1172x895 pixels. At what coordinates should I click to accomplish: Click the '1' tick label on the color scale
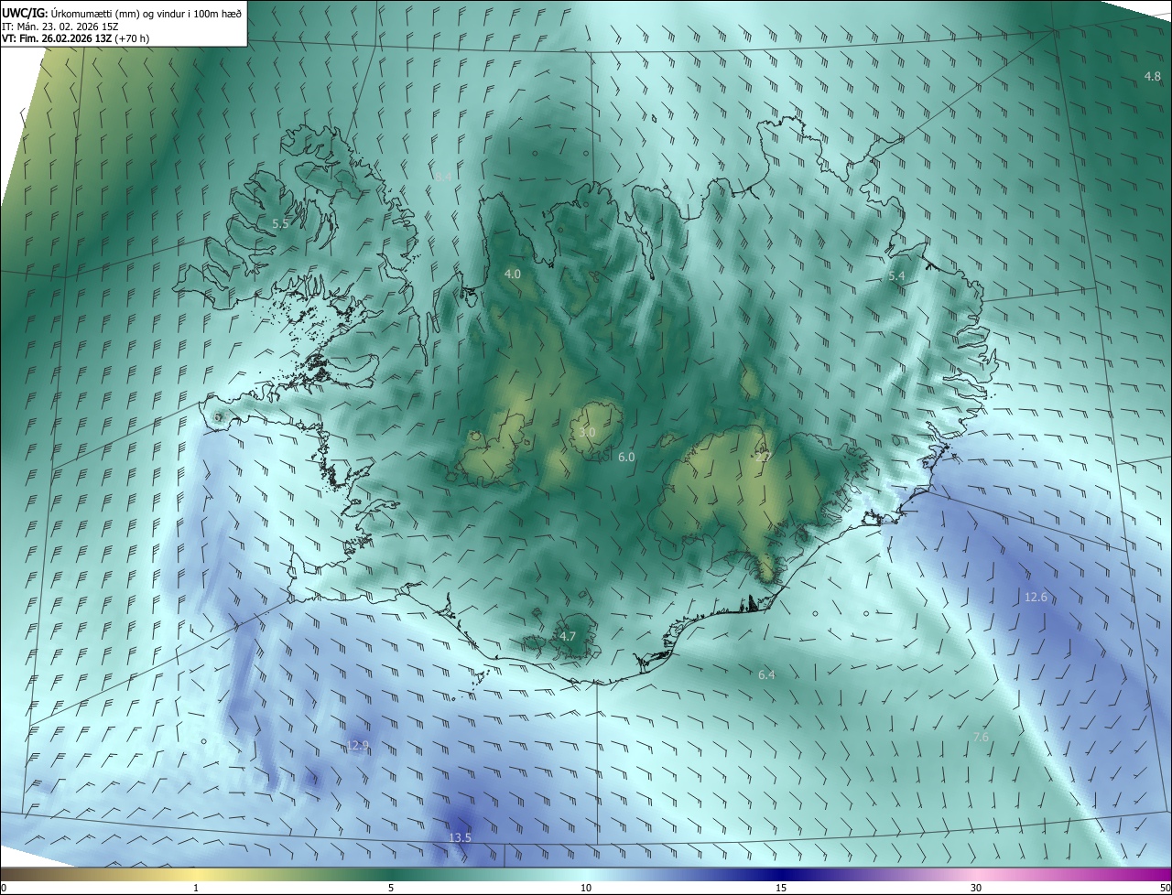[x=196, y=888]
